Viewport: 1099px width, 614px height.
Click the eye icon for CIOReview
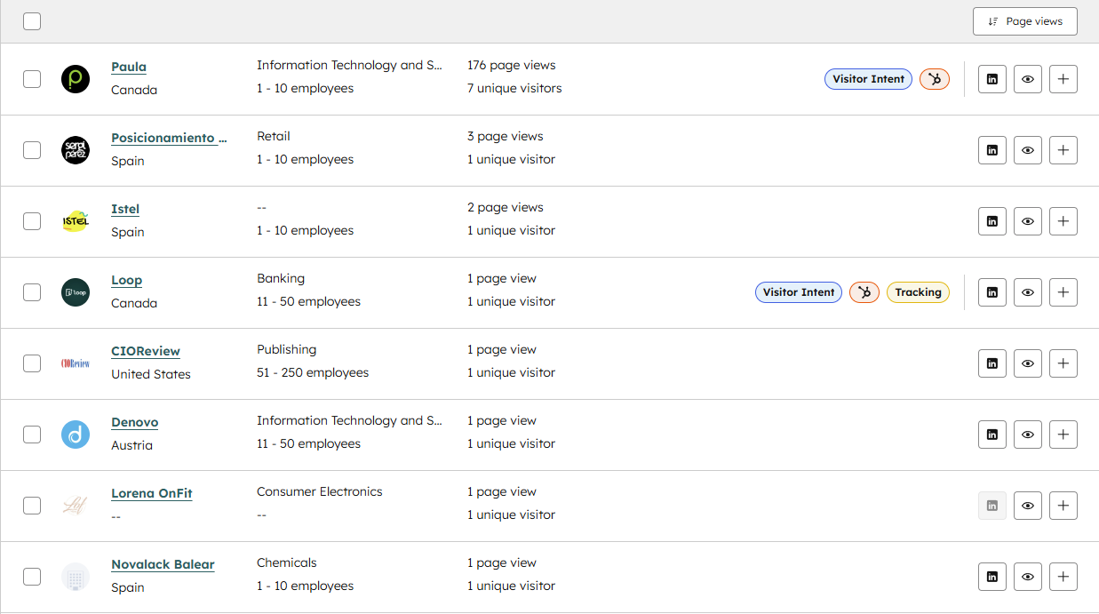coord(1028,363)
